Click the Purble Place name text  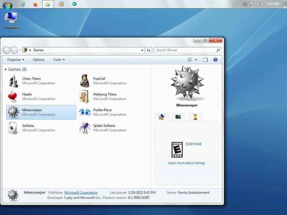[102, 110]
